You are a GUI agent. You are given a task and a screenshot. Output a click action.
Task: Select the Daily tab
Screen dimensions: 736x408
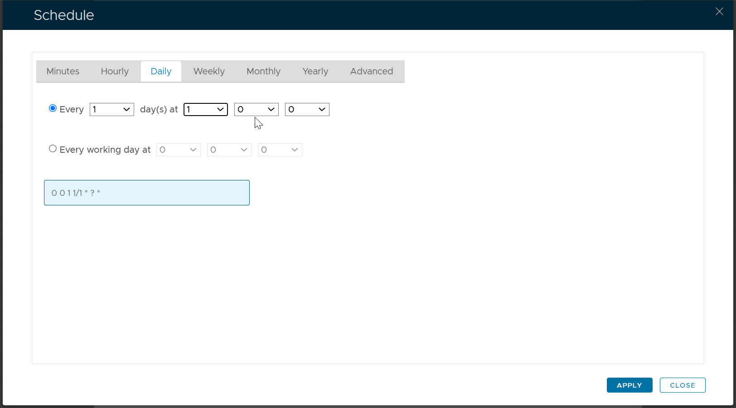click(161, 72)
